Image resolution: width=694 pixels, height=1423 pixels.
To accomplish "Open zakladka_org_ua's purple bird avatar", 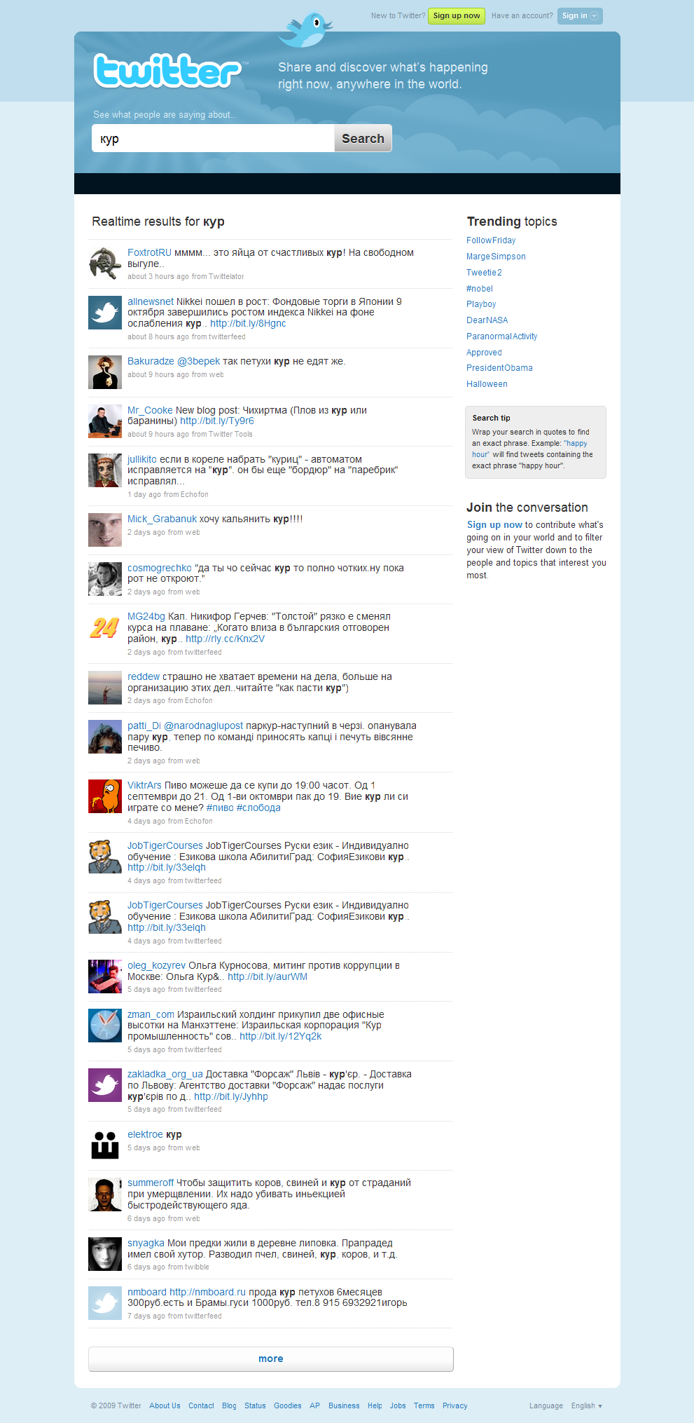I will coord(105,1085).
